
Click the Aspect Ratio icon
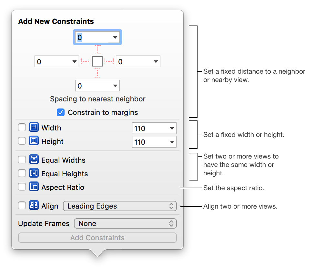tap(34, 187)
